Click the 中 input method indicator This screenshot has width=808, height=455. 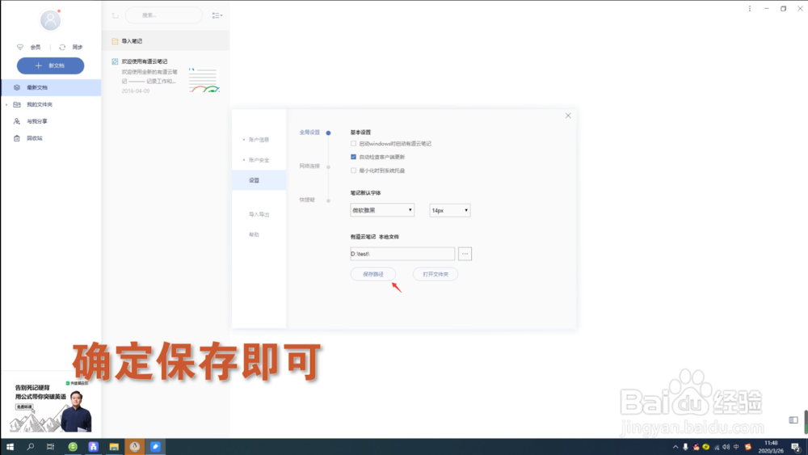(736, 447)
